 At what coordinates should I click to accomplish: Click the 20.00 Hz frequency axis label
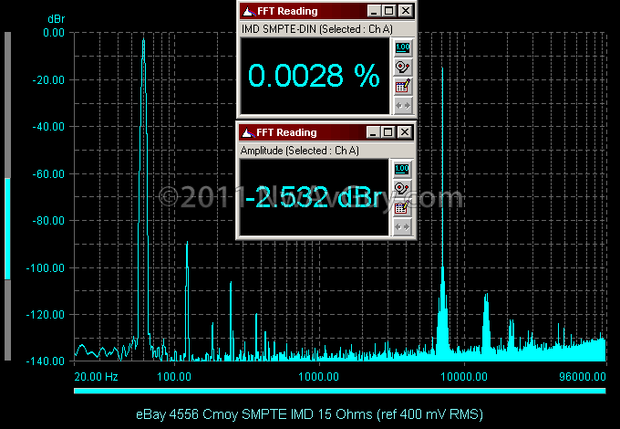[96, 376]
